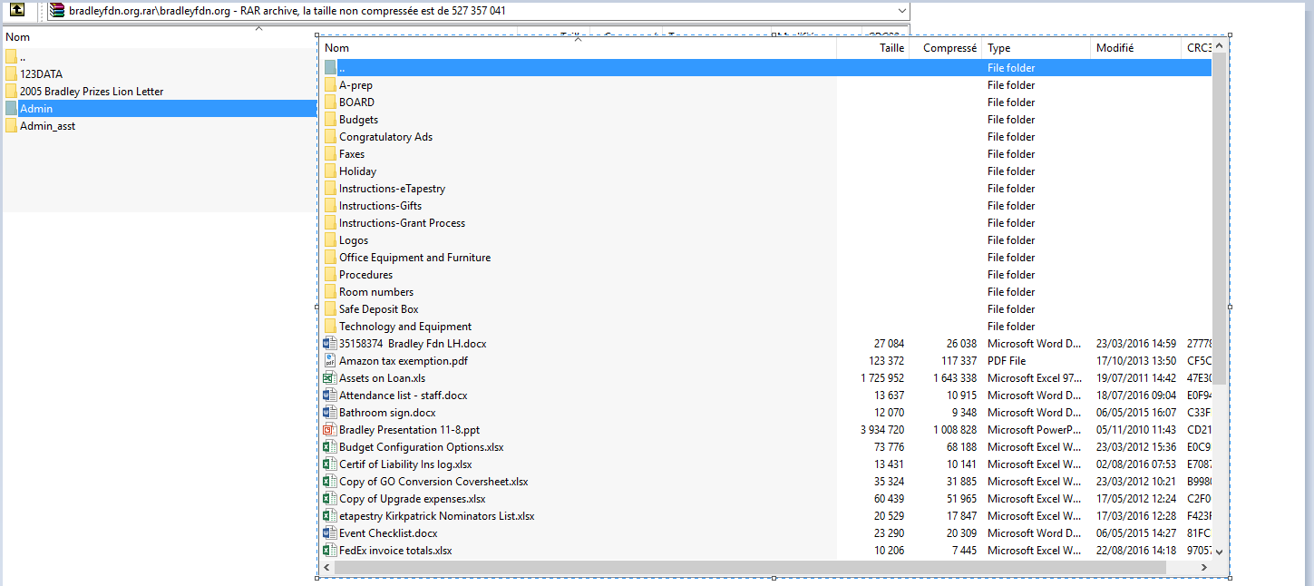1314x586 pixels.
Task: Select the Event Checklist.docx file
Action: 388,533
